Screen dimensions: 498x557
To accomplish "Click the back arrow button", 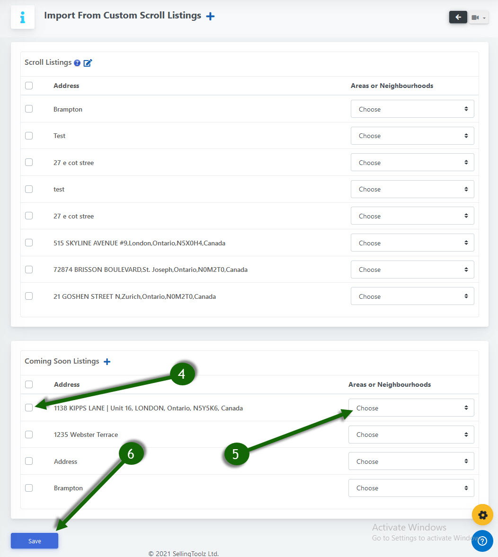I will [458, 17].
